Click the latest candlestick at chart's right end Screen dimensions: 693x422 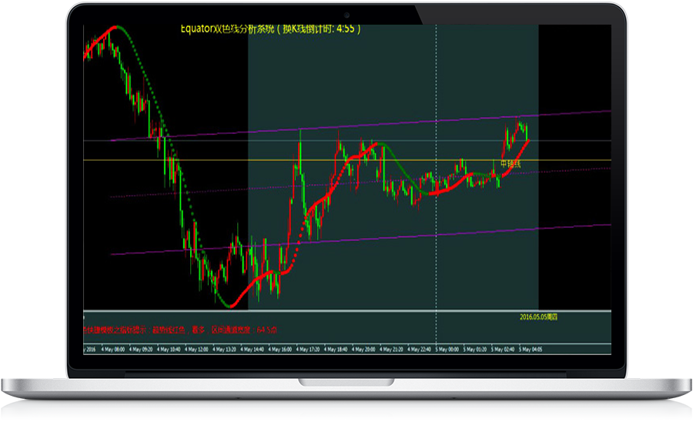click(x=527, y=128)
